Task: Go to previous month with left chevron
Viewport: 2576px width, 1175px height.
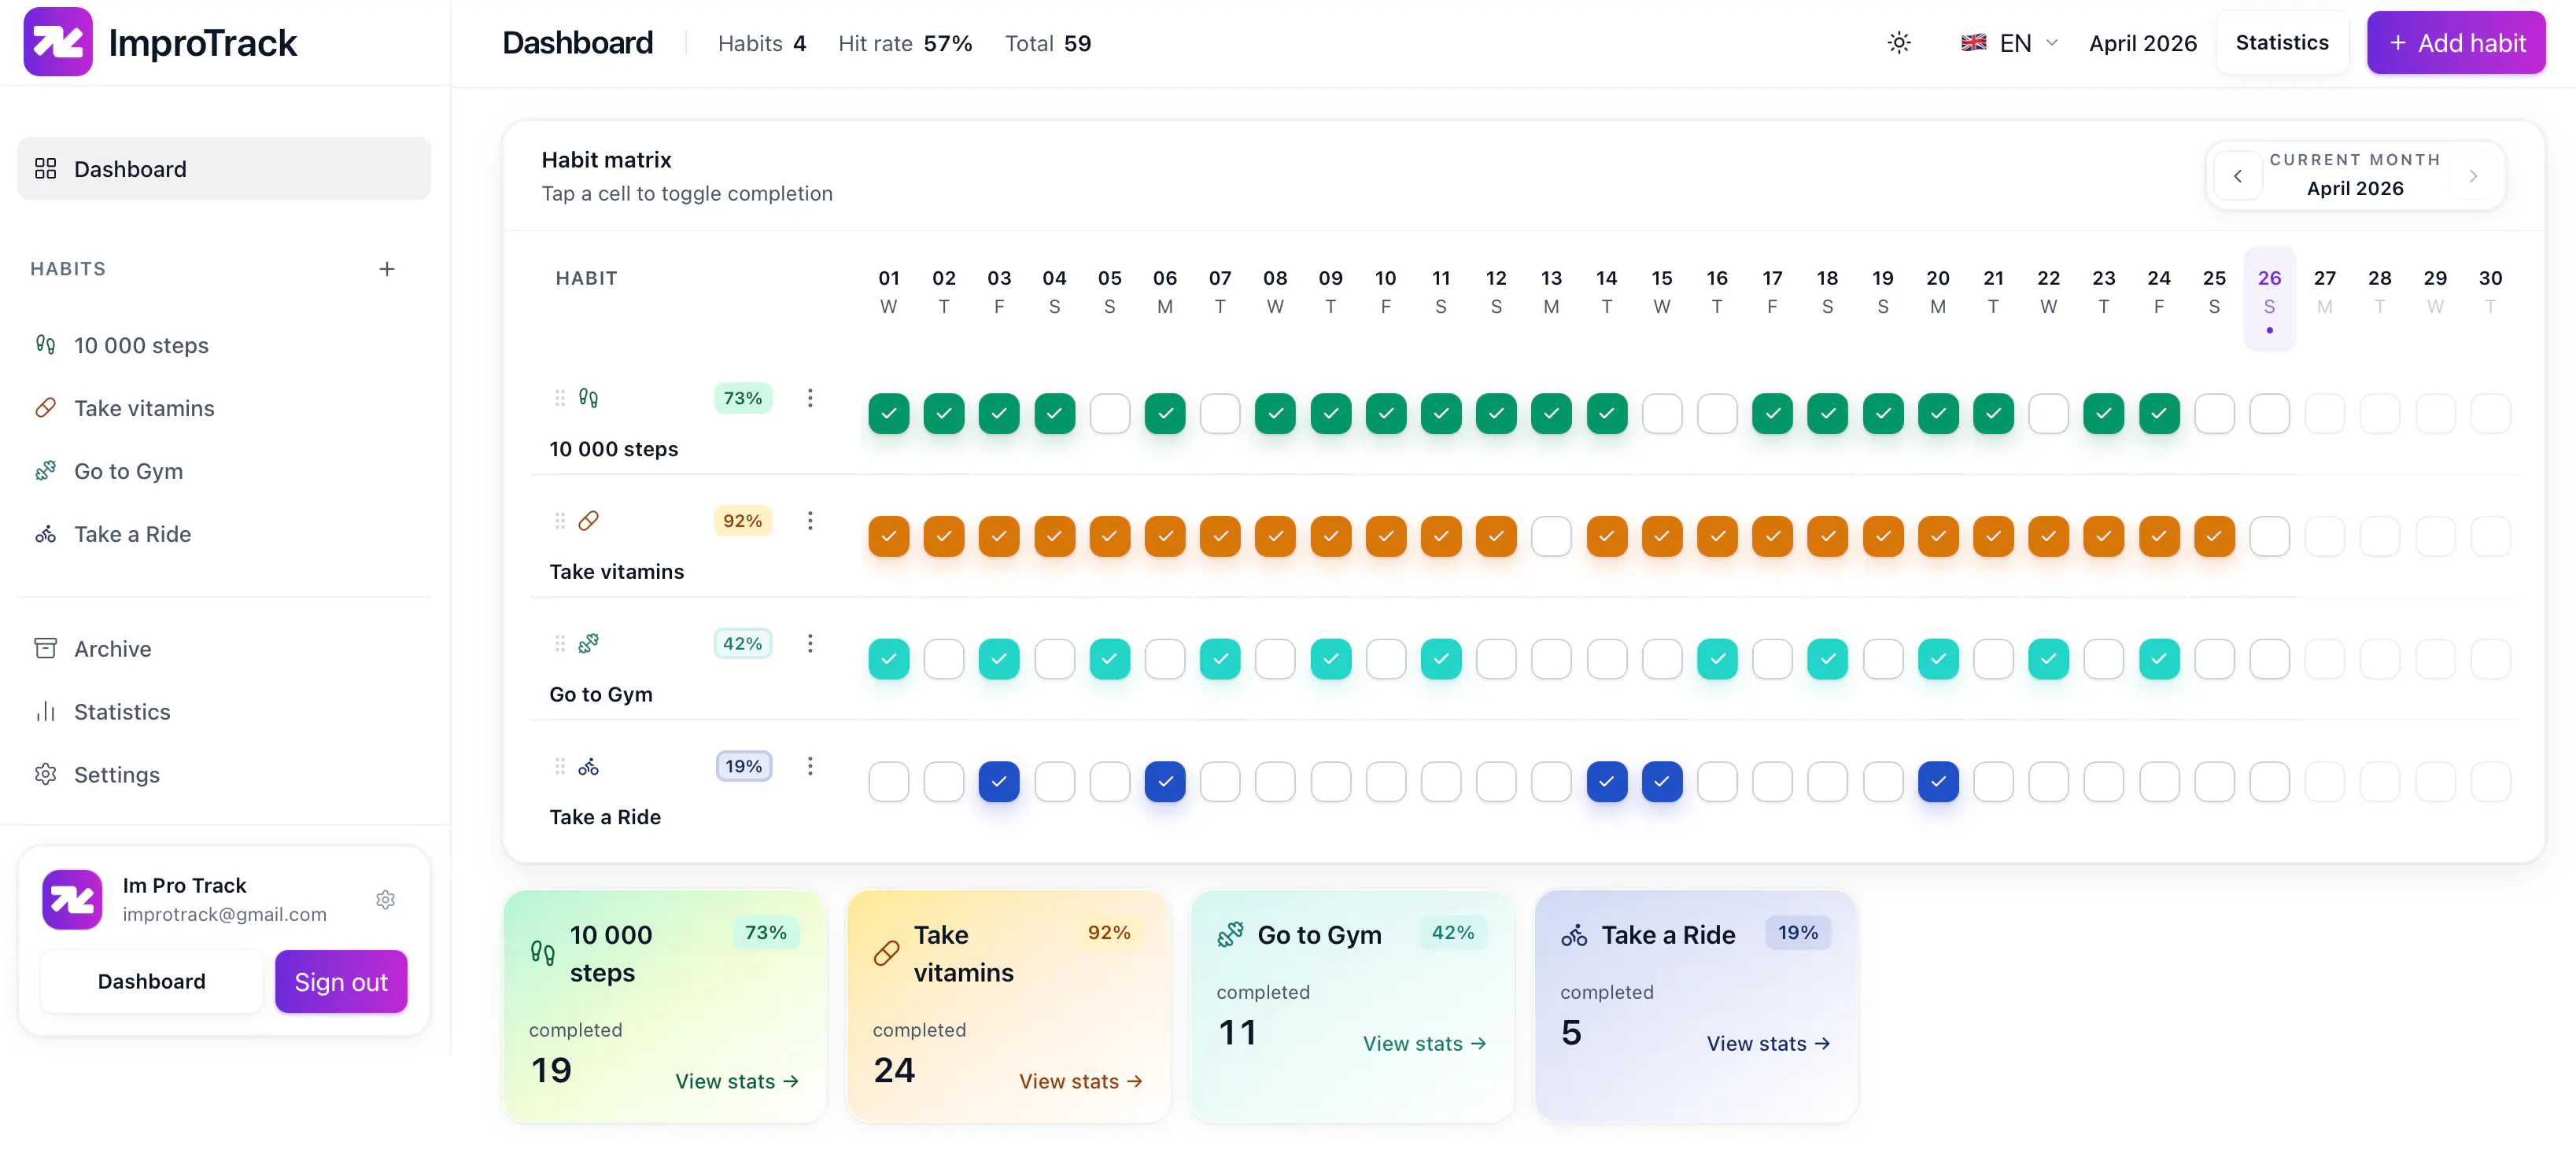Action: click(2238, 175)
